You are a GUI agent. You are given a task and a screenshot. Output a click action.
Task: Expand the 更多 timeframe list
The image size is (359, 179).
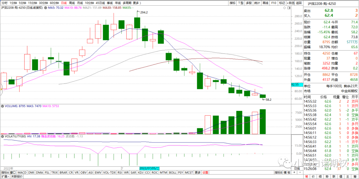(136, 3)
